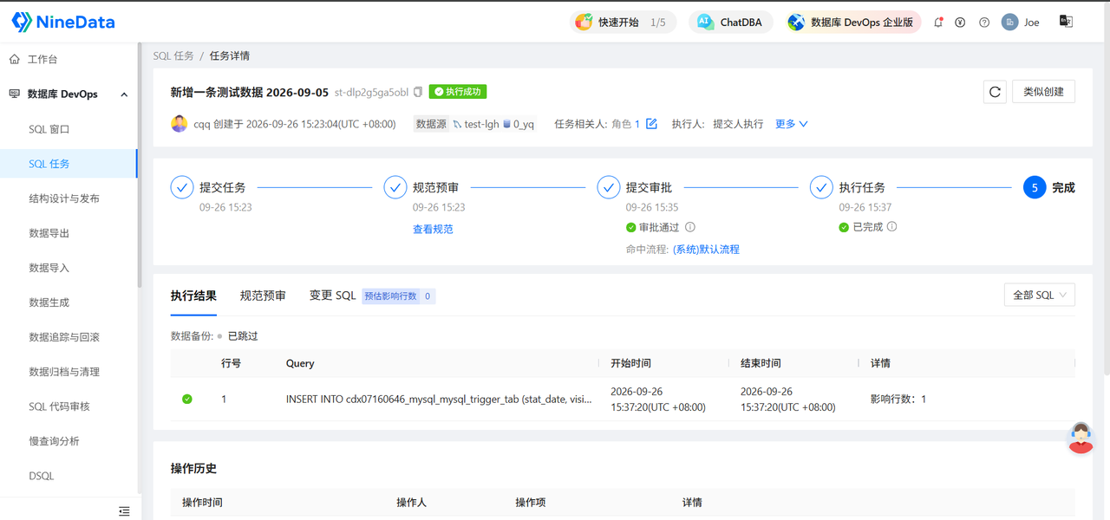Open the 全部 SQL filter dropdown
This screenshot has height=520, width=1110.
1040,295
